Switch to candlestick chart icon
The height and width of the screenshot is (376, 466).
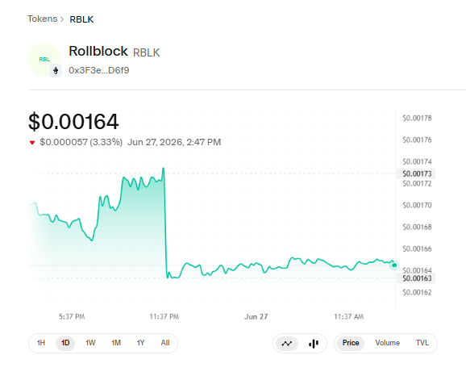[x=314, y=344]
